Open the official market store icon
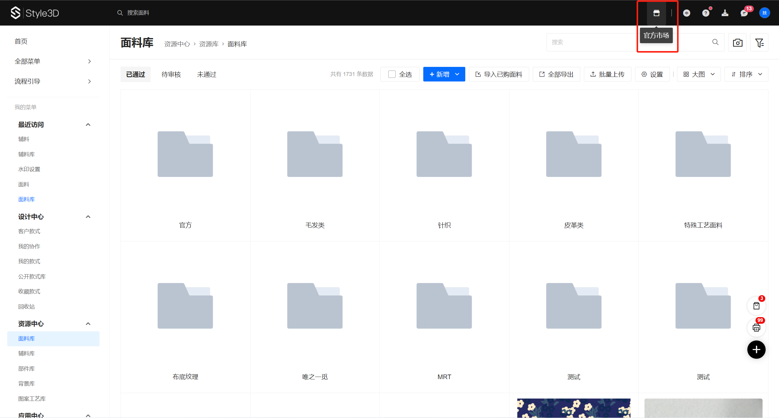 point(656,13)
